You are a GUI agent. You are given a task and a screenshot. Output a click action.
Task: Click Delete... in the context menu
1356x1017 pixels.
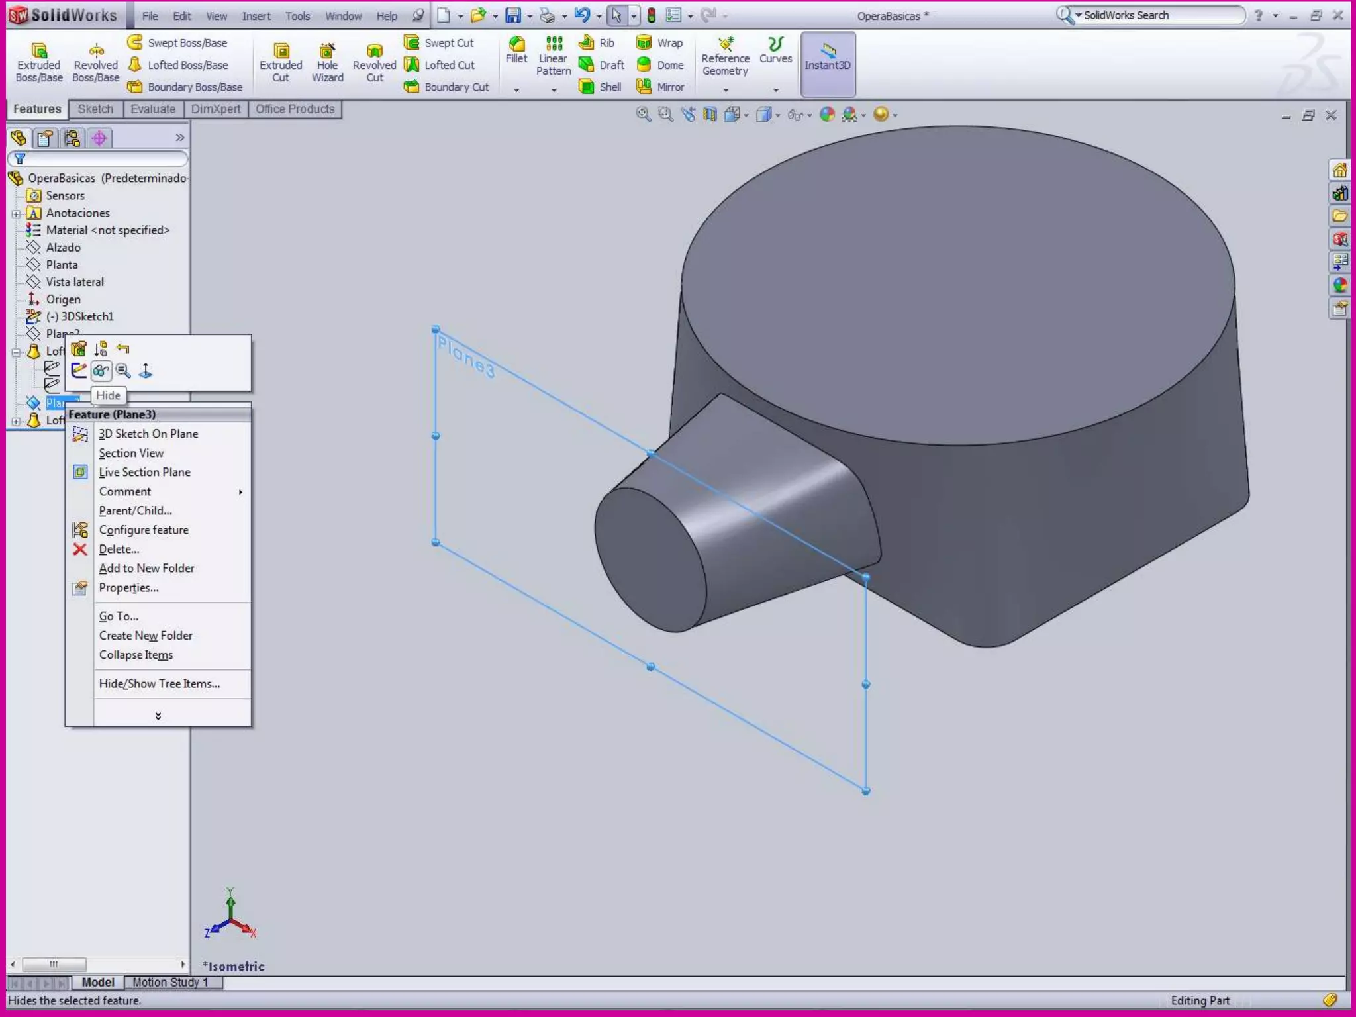tap(119, 549)
